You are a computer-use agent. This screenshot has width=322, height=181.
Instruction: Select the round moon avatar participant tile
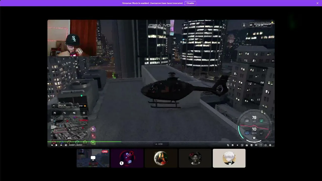click(x=161, y=158)
